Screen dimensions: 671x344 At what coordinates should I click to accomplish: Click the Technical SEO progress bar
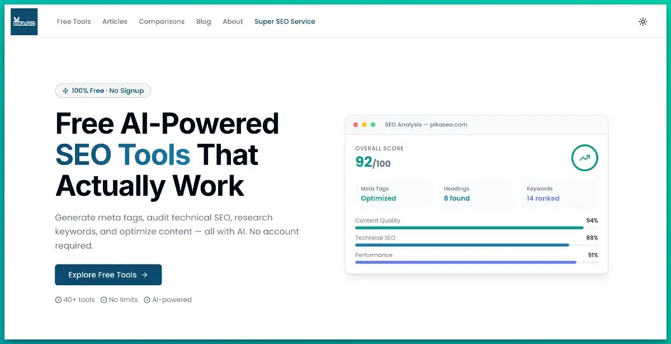coord(476,245)
